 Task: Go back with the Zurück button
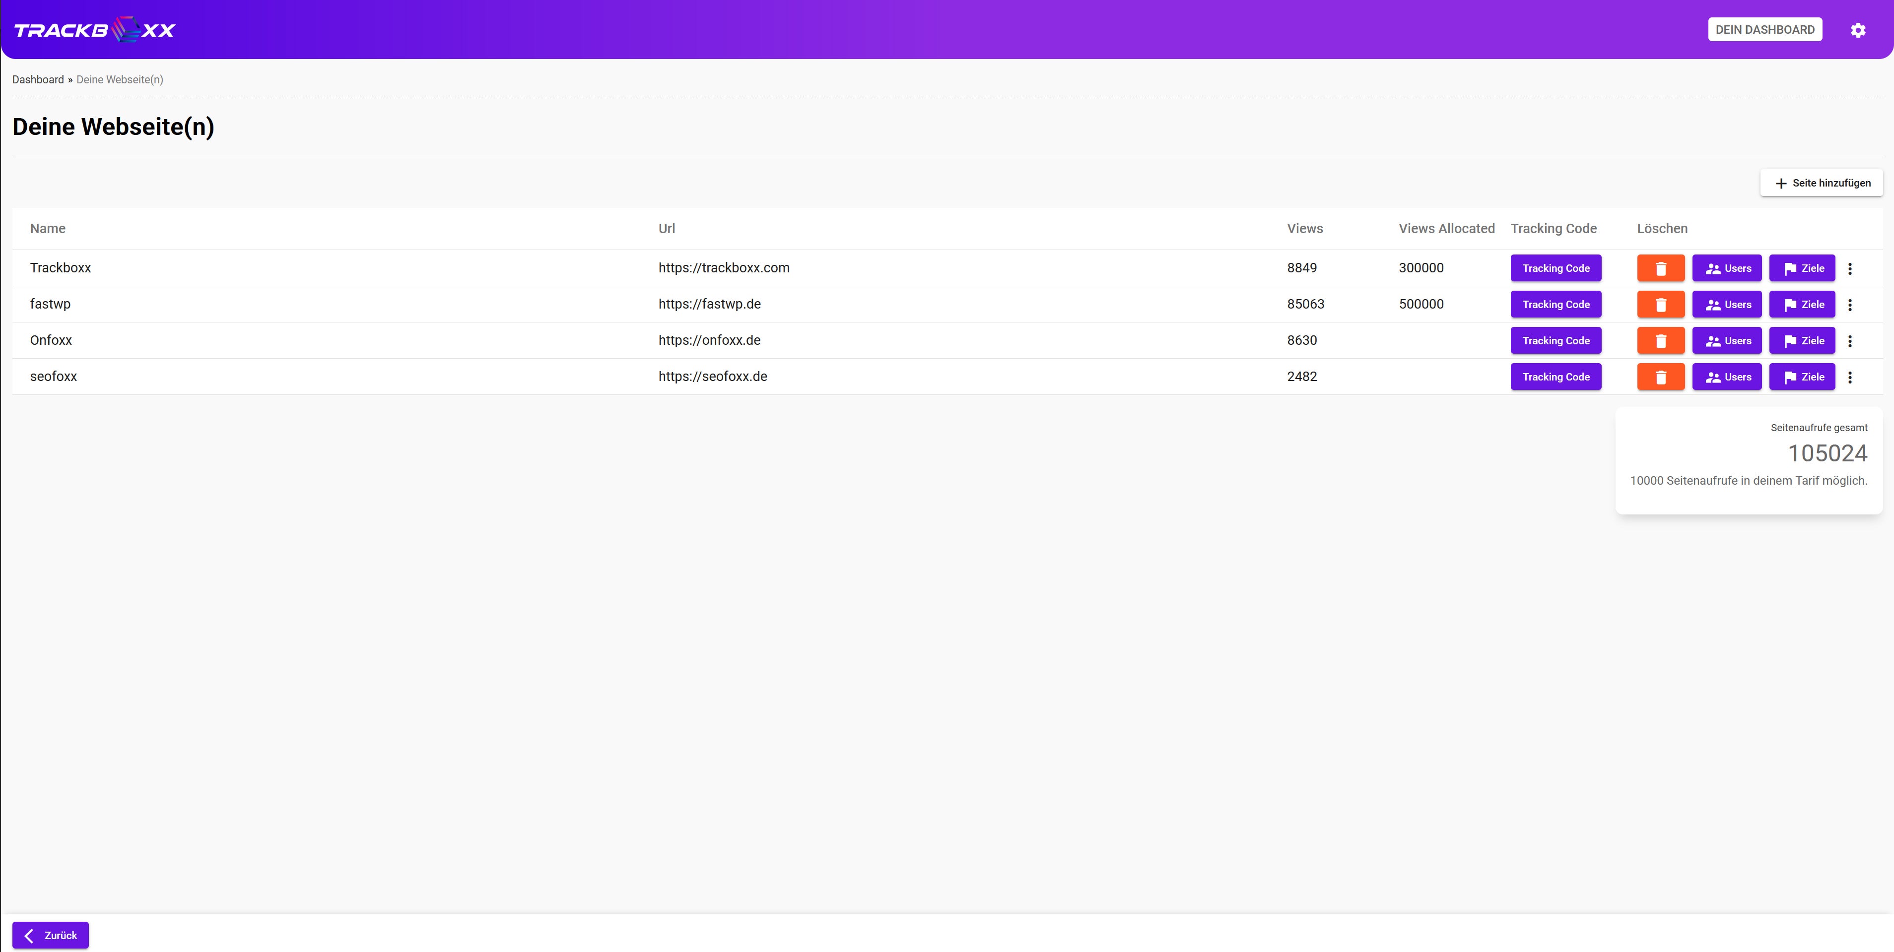pyautogui.click(x=51, y=935)
